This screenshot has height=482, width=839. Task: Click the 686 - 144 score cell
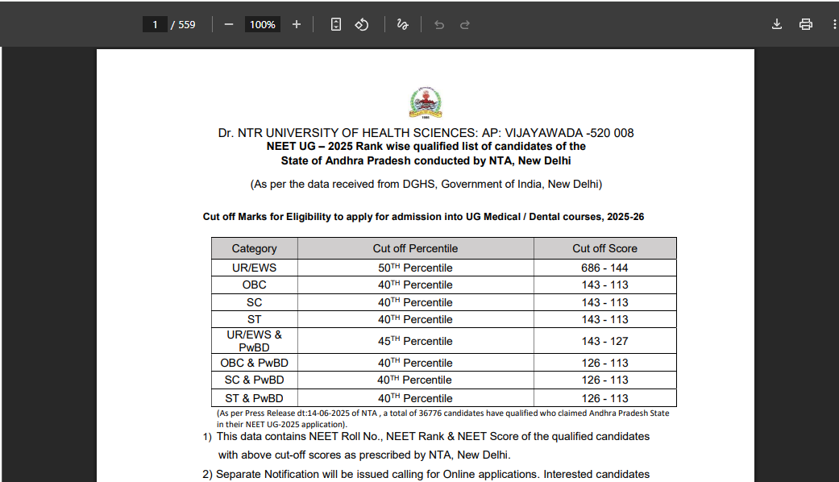click(604, 268)
